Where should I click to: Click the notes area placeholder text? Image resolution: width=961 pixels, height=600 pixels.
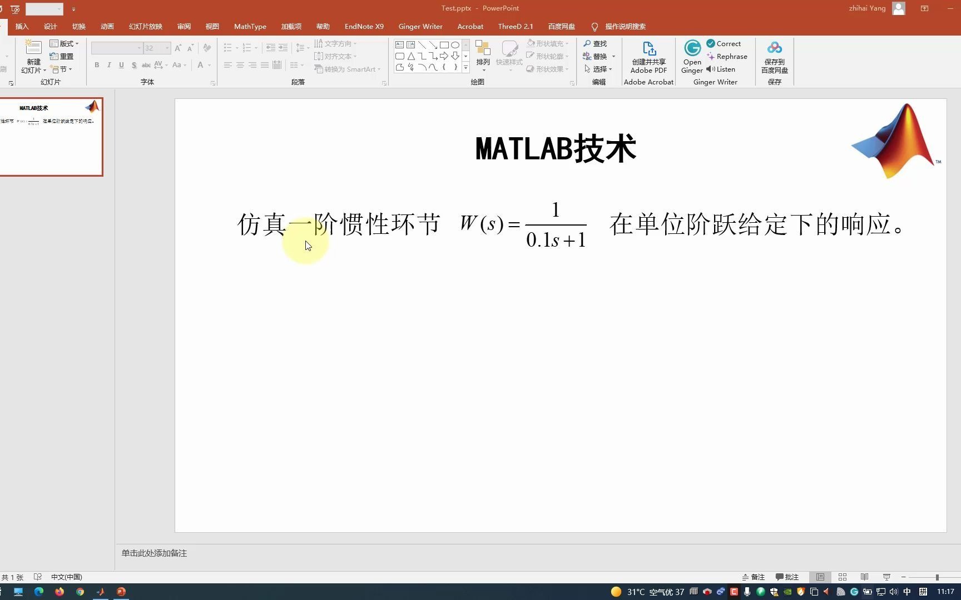click(x=154, y=553)
